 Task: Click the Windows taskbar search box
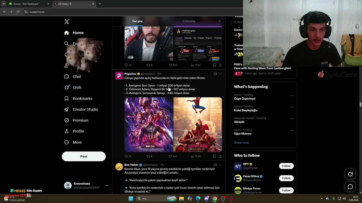(156, 198)
